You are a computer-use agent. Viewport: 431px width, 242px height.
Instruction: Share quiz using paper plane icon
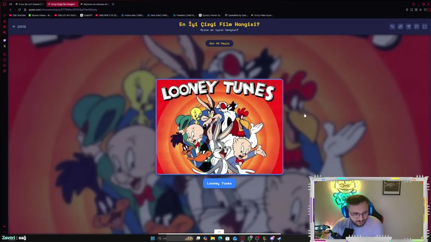[x=408, y=27]
